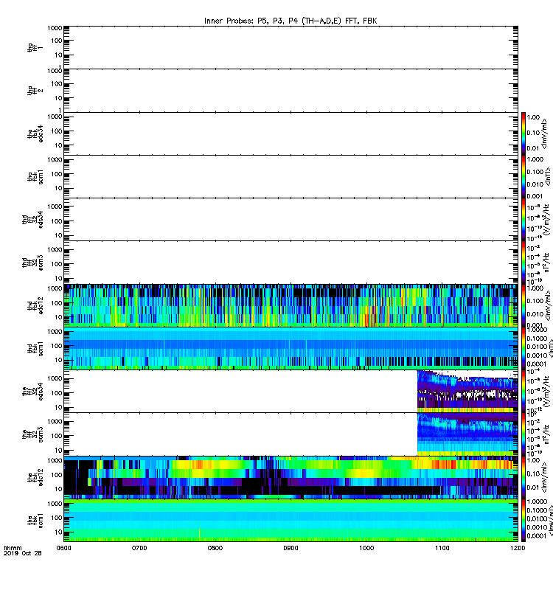The image size is (553, 590).
Task: Click the thd fbk edc12 spectrogram
Action: (x=291, y=305)
